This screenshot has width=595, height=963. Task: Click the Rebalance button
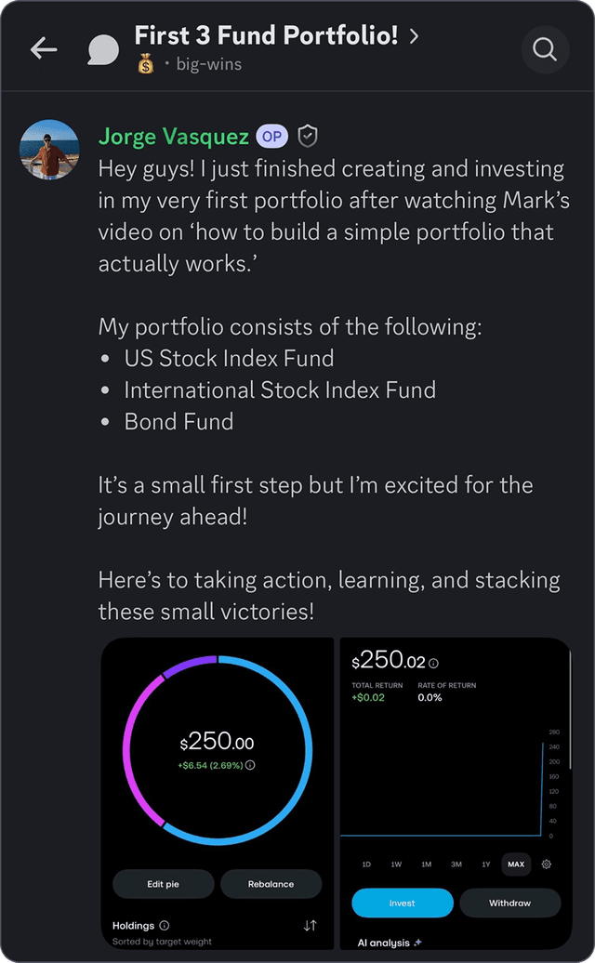tap(271, 884)
